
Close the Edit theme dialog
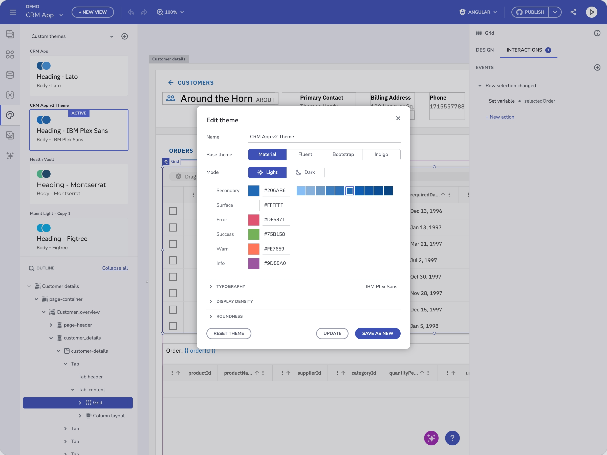click(x=398, y=118)
